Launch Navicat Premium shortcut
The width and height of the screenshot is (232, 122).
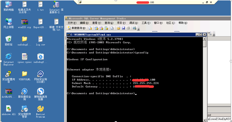coord(41,111)
